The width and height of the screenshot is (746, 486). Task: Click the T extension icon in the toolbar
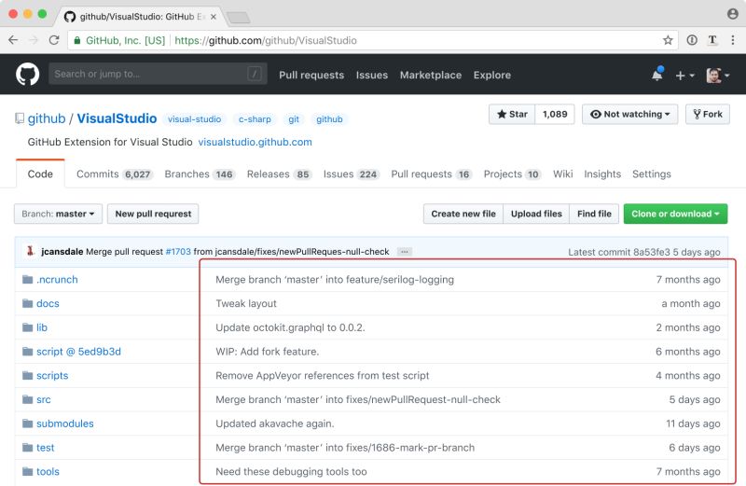(x=712, y=40)
